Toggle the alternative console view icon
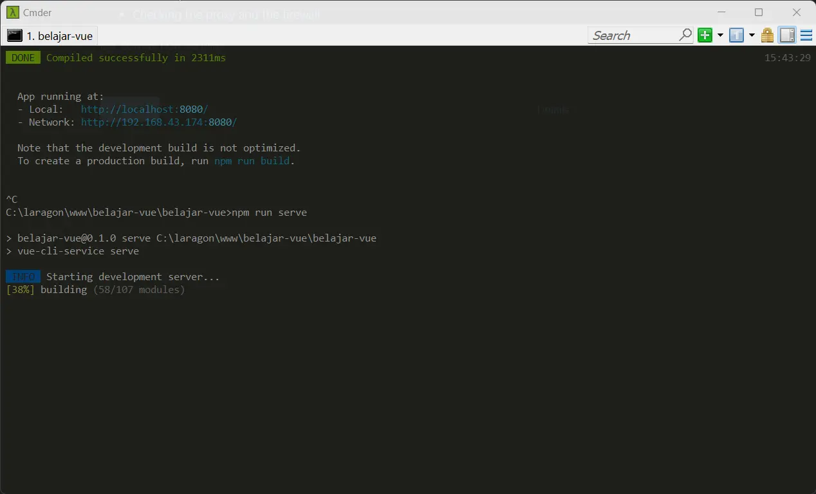The width and height of the screenshot is (816, 494). [x=787, y=35]
